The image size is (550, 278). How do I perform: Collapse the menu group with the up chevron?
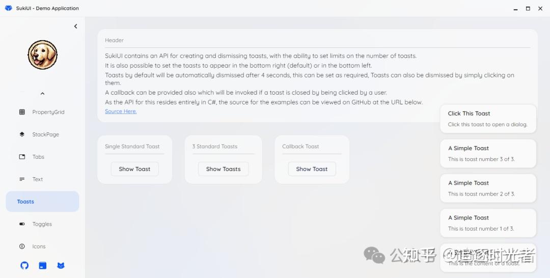pyautogui.click(x=42, y=94)
